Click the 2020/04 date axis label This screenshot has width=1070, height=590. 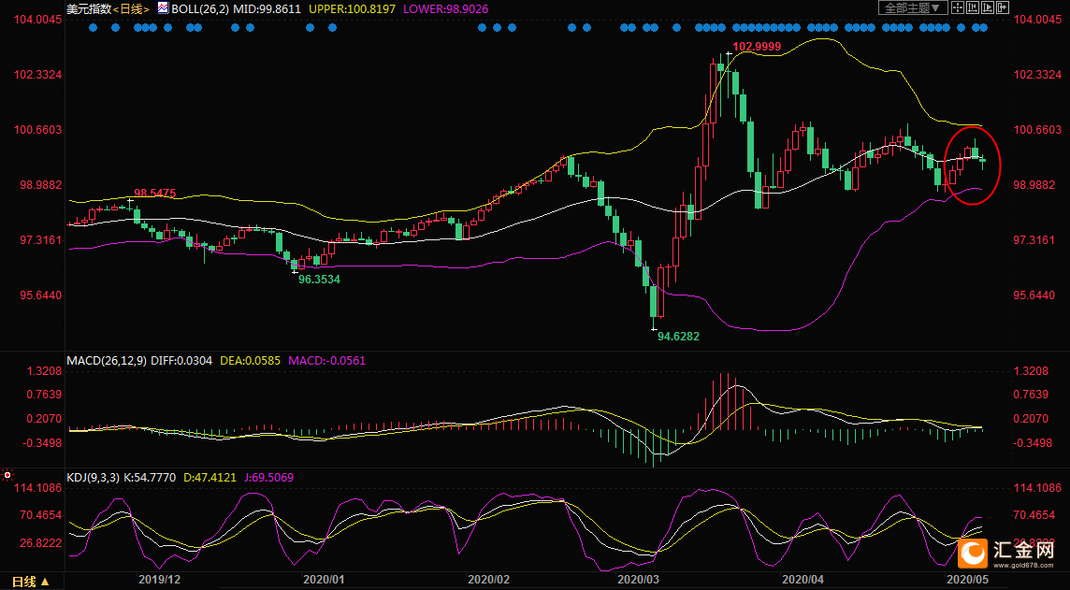(803, 579)
